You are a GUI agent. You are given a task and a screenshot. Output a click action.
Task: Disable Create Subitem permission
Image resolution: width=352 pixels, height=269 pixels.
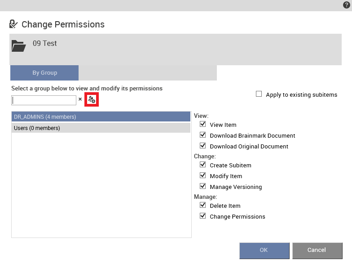click(203, 165)
